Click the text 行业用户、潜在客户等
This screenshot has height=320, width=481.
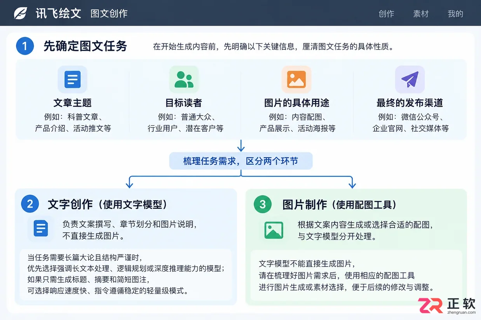click(185, 128)
